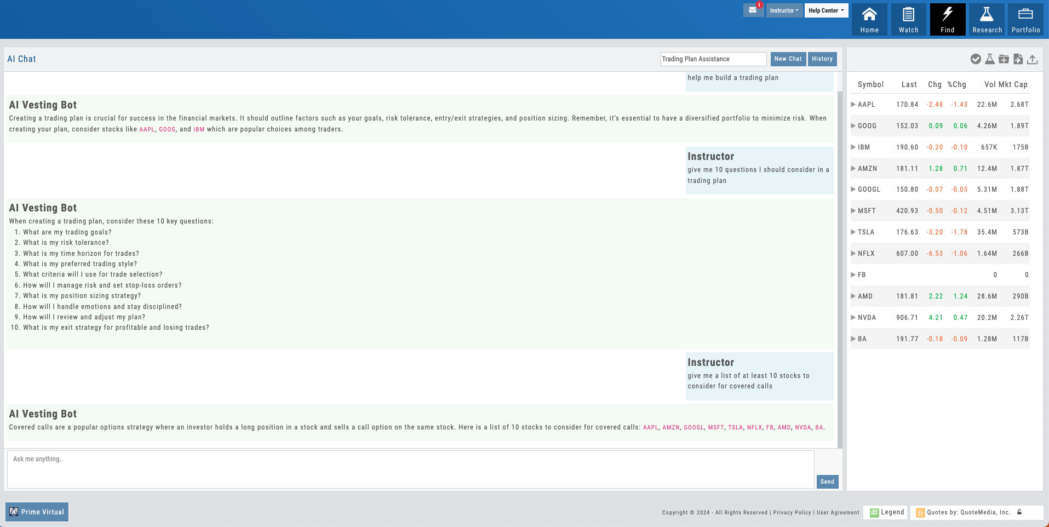The height and width of the screenshot is (527, 1049).
Task: Start a New Chat
Action: click(788, 59)
